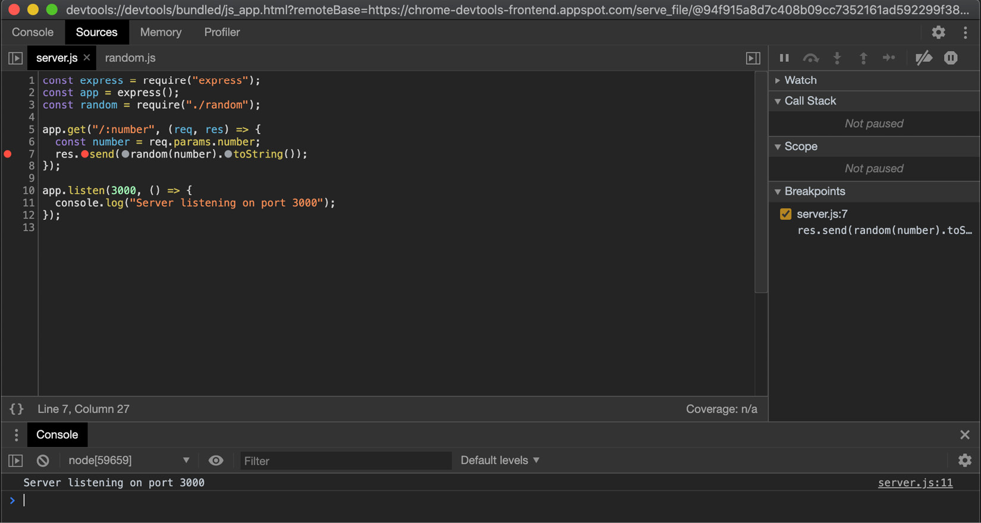Close the console drawer
Screen dimensions: 981x523
(964, 434)
